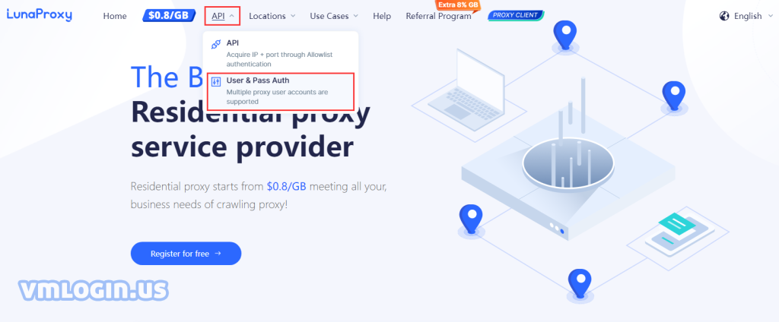The image size is (779, 322).
Task: Open the Referral Program page
Action: [x=438, y=17]
